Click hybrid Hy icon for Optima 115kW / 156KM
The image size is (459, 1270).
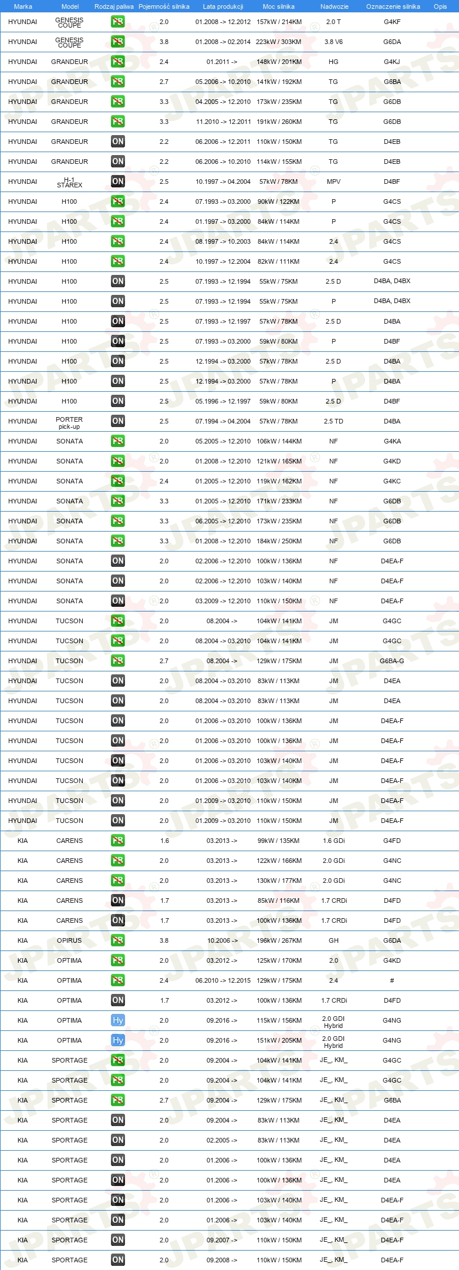click(118, 1020)
